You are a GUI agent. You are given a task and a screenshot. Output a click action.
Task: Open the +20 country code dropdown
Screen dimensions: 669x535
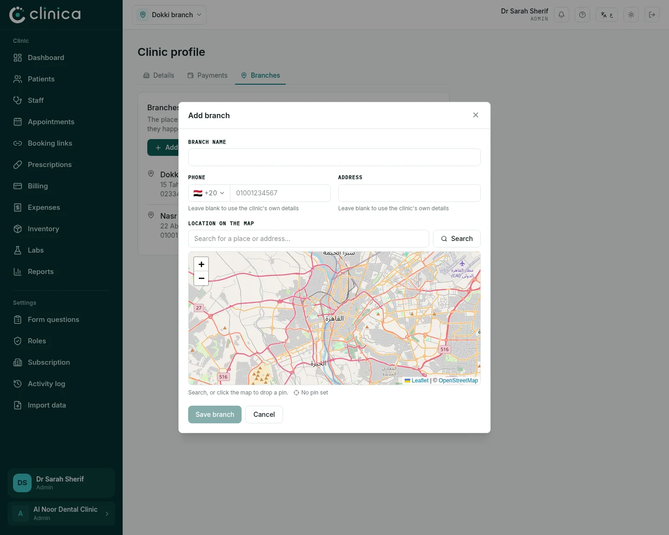coord(209,193)
